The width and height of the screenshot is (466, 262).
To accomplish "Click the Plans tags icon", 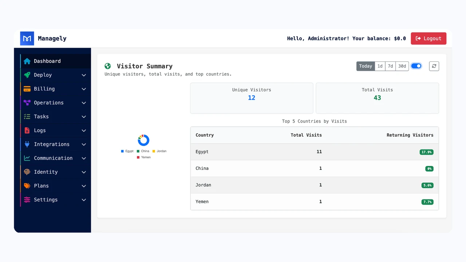I will [27, 186].
